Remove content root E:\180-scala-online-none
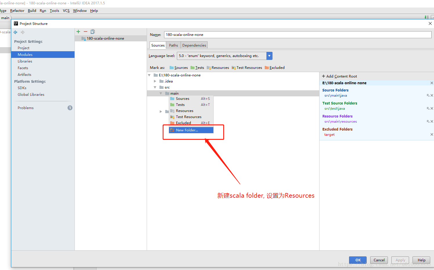Screen dimensions: 434x270 coord(432,83)
